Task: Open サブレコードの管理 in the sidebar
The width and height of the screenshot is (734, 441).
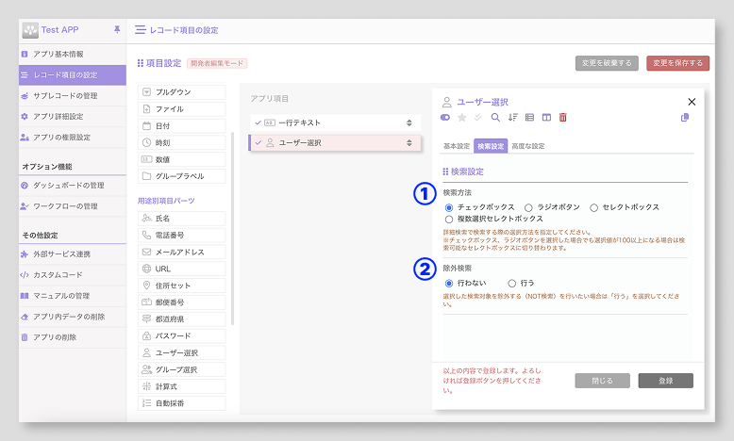Action: (x=73, y=96)
